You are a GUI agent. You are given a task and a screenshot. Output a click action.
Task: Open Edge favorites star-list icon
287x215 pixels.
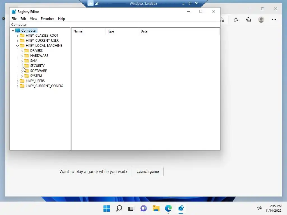point(236,20)
